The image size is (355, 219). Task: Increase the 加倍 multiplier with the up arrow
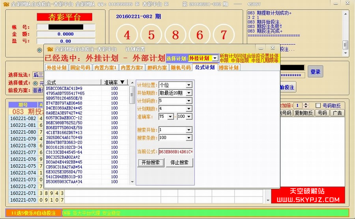[x=306, y=104]
